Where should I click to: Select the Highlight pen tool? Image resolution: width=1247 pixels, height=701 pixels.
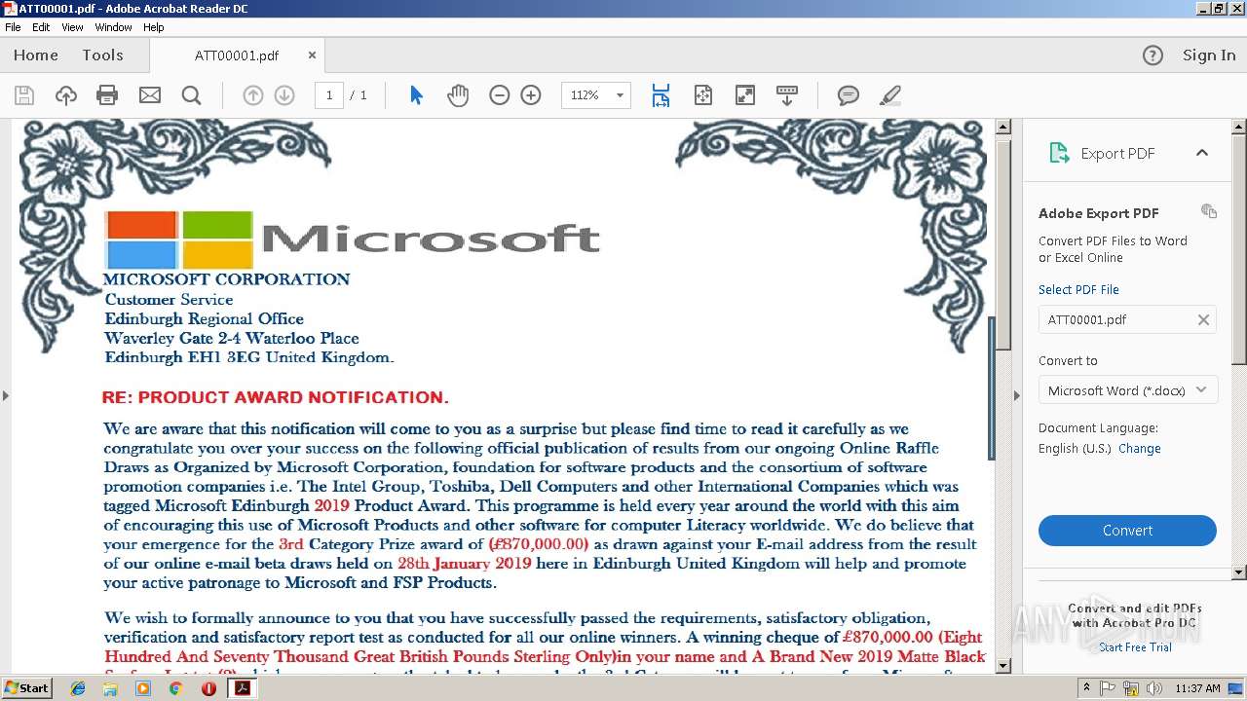coord(890,95)
